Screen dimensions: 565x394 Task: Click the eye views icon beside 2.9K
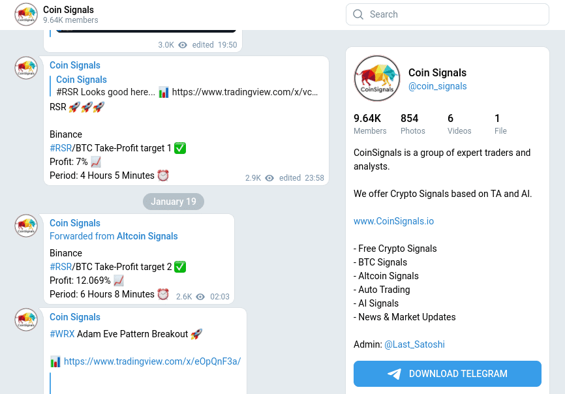click(269, 178)
